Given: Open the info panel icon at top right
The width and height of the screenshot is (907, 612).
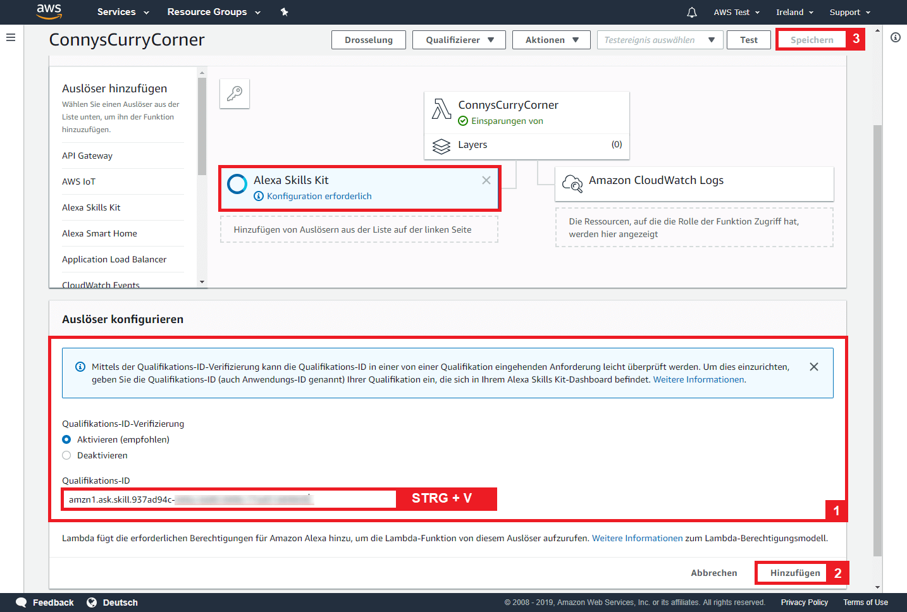Looking at the screenshot, I should [x=896, y=37].
